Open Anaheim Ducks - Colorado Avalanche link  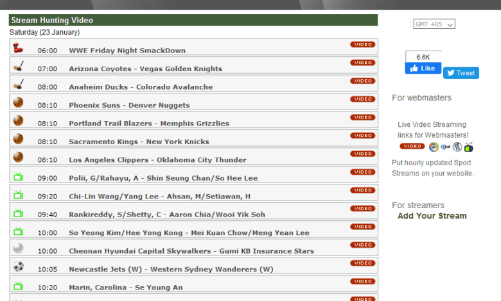141,87
